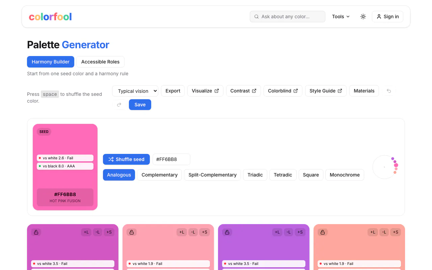Click +L on third purple card
432x270 pixels.
277,232
